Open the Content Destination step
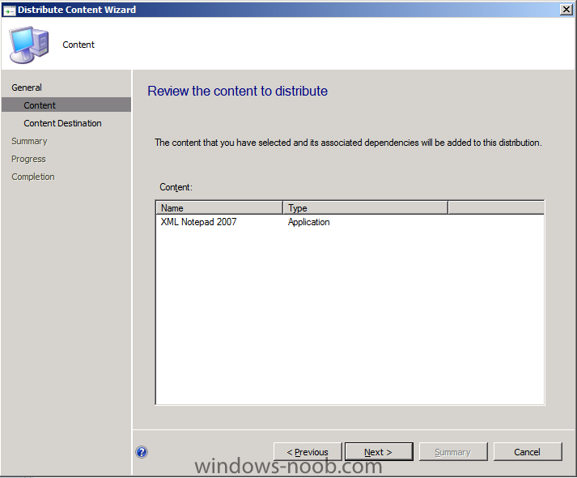Image resolution: width=577 pixels, height=478 pixels. click(62, 123)
